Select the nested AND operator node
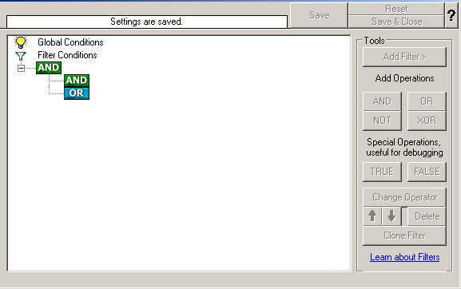This screenshot has height=289, width=461. point(77,81)
